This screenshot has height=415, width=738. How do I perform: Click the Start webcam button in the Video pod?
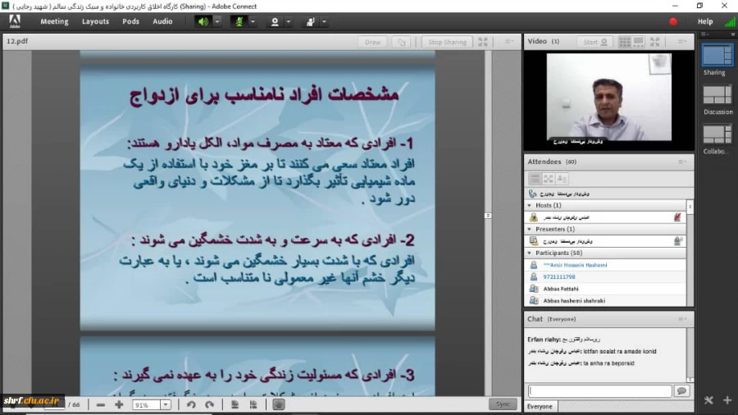(x=594, y=42)
